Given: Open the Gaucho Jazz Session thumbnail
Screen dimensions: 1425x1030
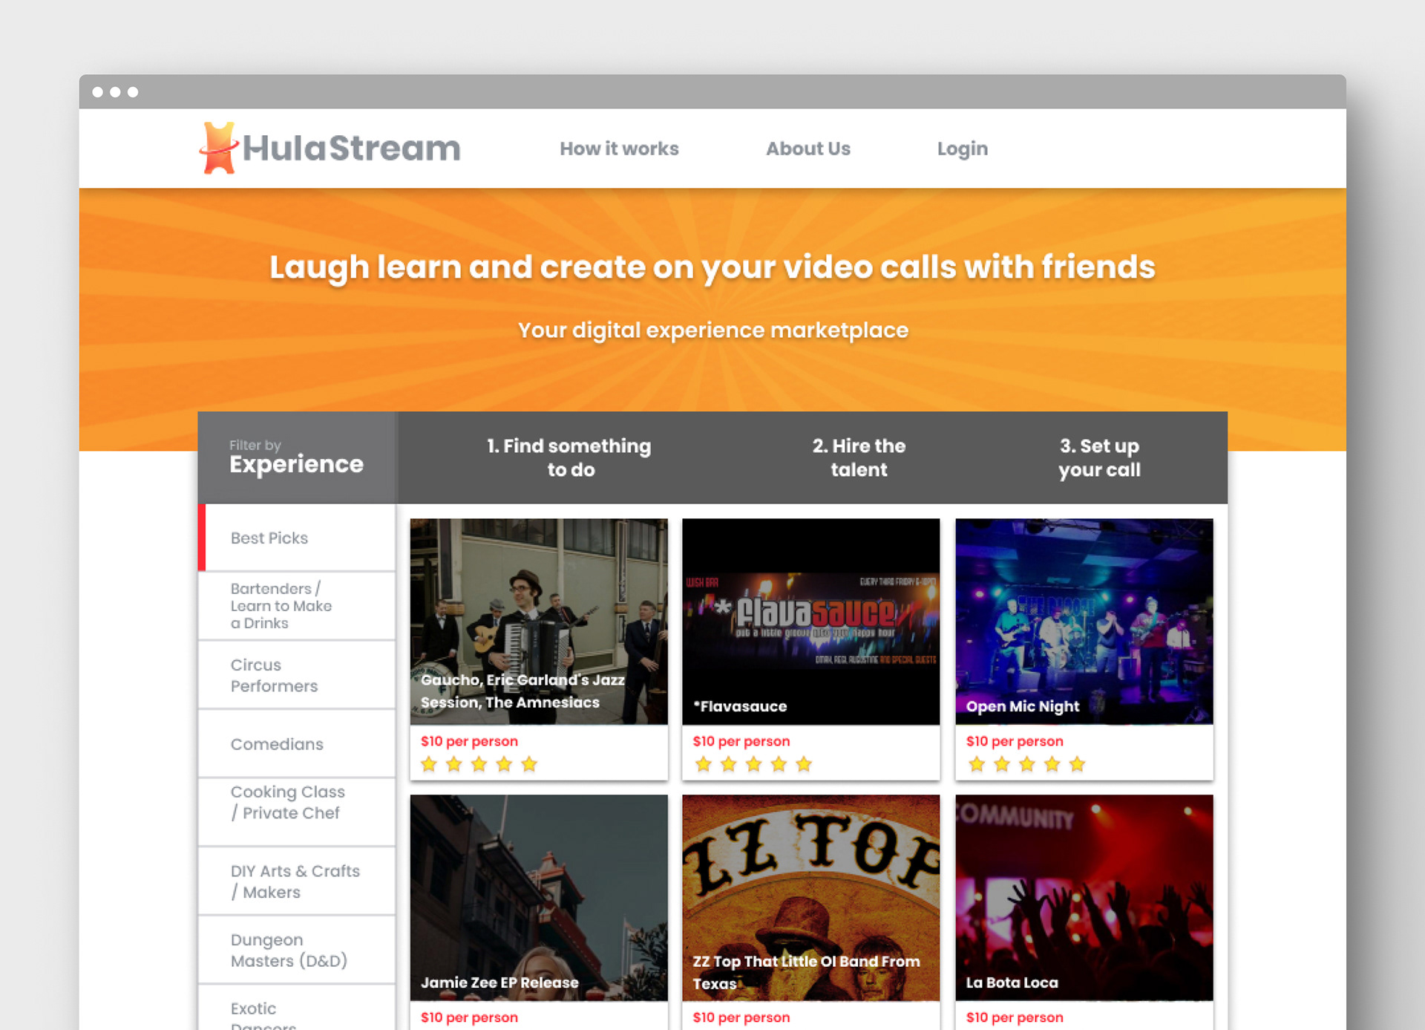Looking at the screenshot, I should click(x=539, y=621).
